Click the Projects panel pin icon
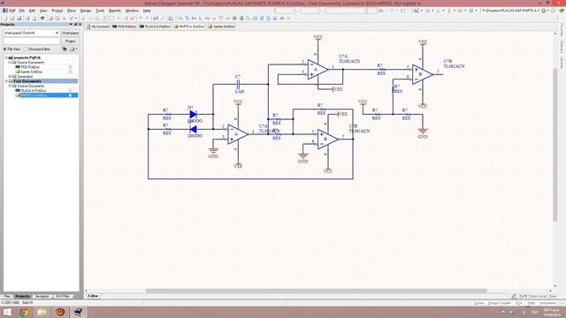This screenshot has height=318, width=566. point(75,24)
